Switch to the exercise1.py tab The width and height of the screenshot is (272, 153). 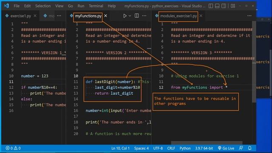[20, 16]
